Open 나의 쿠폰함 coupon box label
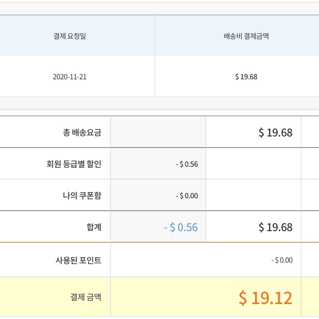This screenshot has height=319, width=319. tap(82, 196)
